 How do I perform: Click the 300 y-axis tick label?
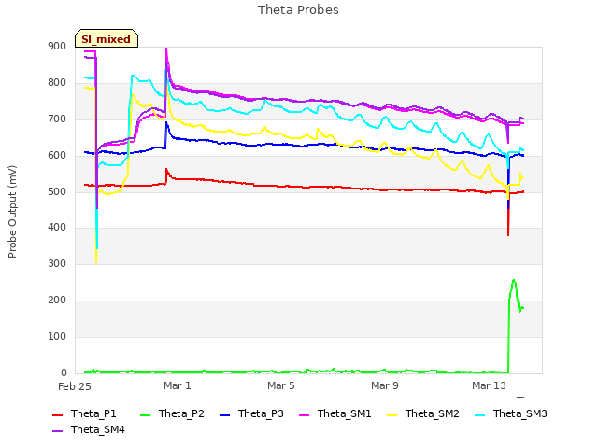coord(57,263)
